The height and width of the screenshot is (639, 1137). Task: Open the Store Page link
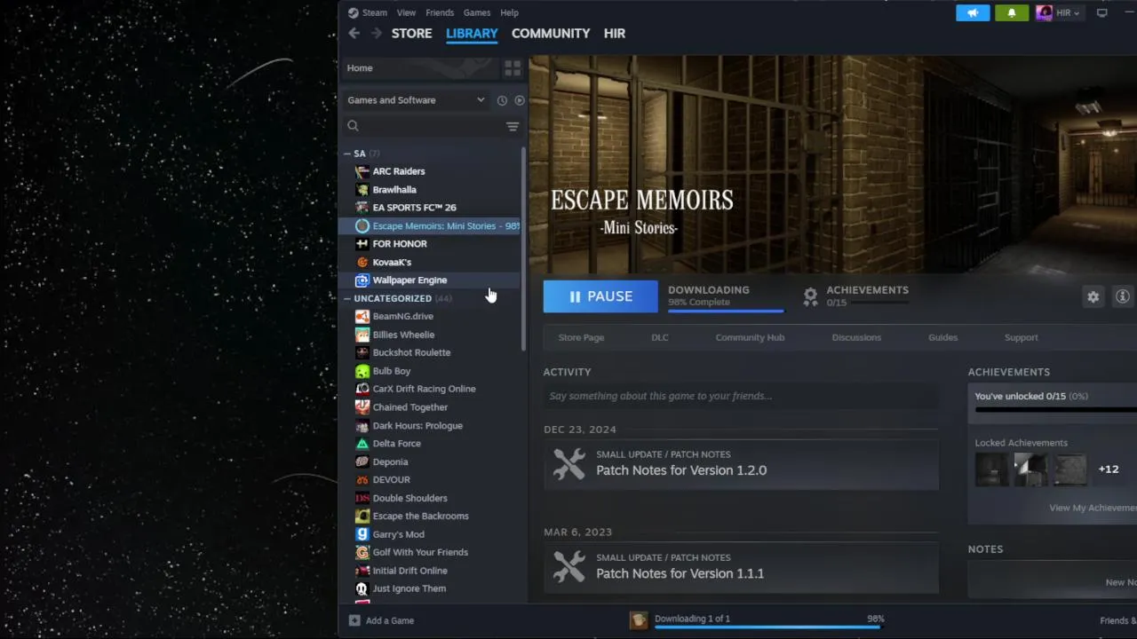coord(581,337)
